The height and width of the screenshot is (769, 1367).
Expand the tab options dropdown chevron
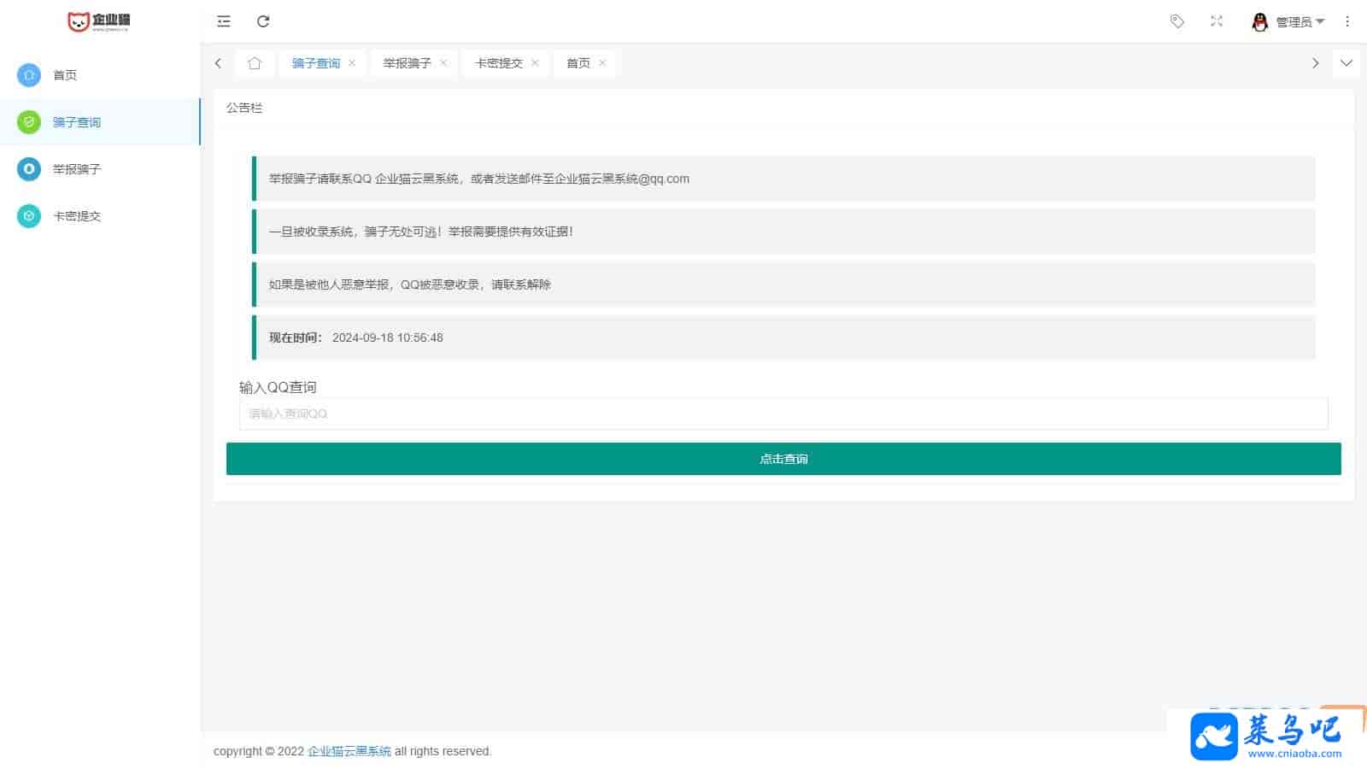[1346, 63]
